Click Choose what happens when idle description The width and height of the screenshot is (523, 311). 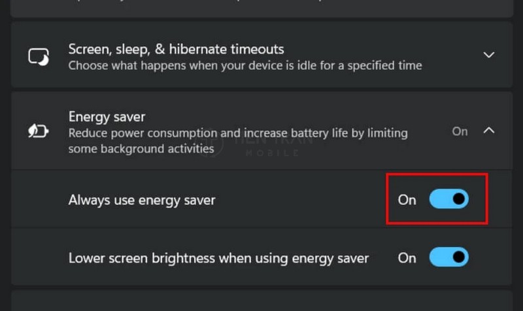point(245,65)
